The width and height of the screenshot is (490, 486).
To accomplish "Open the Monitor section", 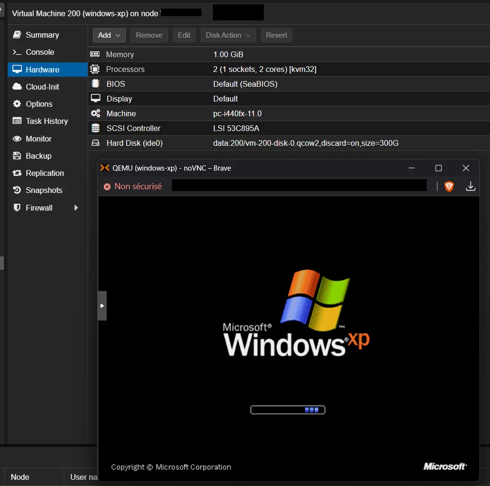I will (x=48, y=139).
